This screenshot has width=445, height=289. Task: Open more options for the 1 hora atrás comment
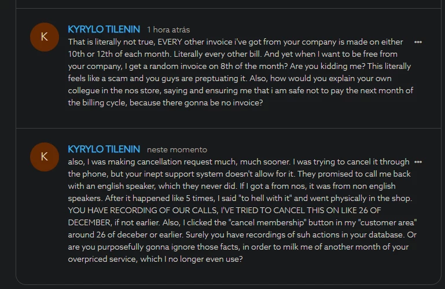(418, 42)
